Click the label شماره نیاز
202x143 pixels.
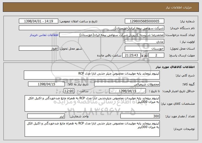187,21
